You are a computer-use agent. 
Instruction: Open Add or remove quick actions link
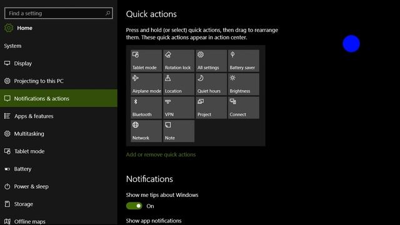pyautogui.click(x=161, y=154)
